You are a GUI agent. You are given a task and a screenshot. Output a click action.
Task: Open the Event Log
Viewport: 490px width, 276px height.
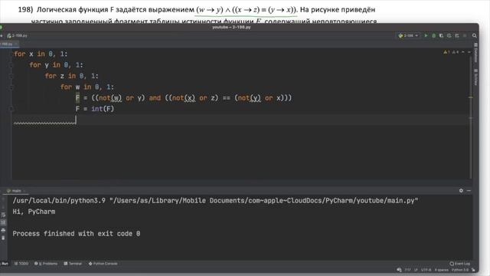click(x=459, y=264)
